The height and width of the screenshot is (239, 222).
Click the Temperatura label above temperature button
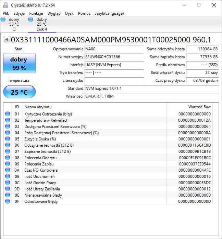click(18, 80)
